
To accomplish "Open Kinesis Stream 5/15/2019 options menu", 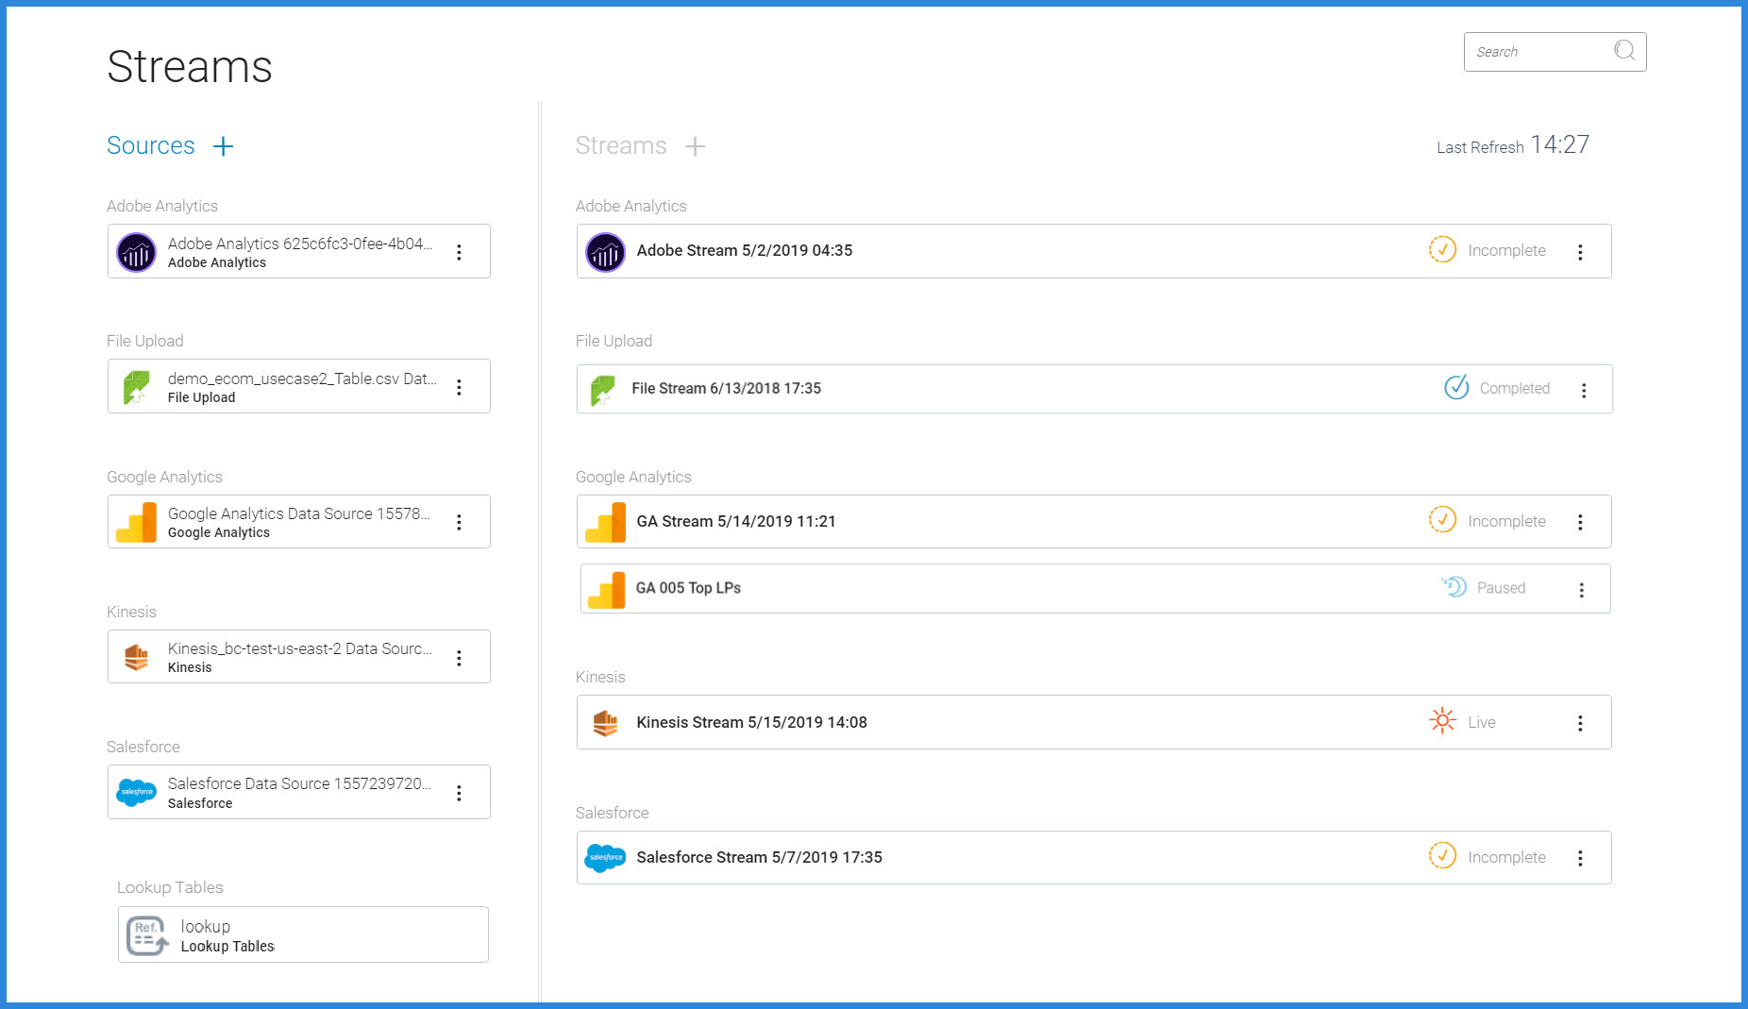I will pyautogui.click(x=1580, y=723).
